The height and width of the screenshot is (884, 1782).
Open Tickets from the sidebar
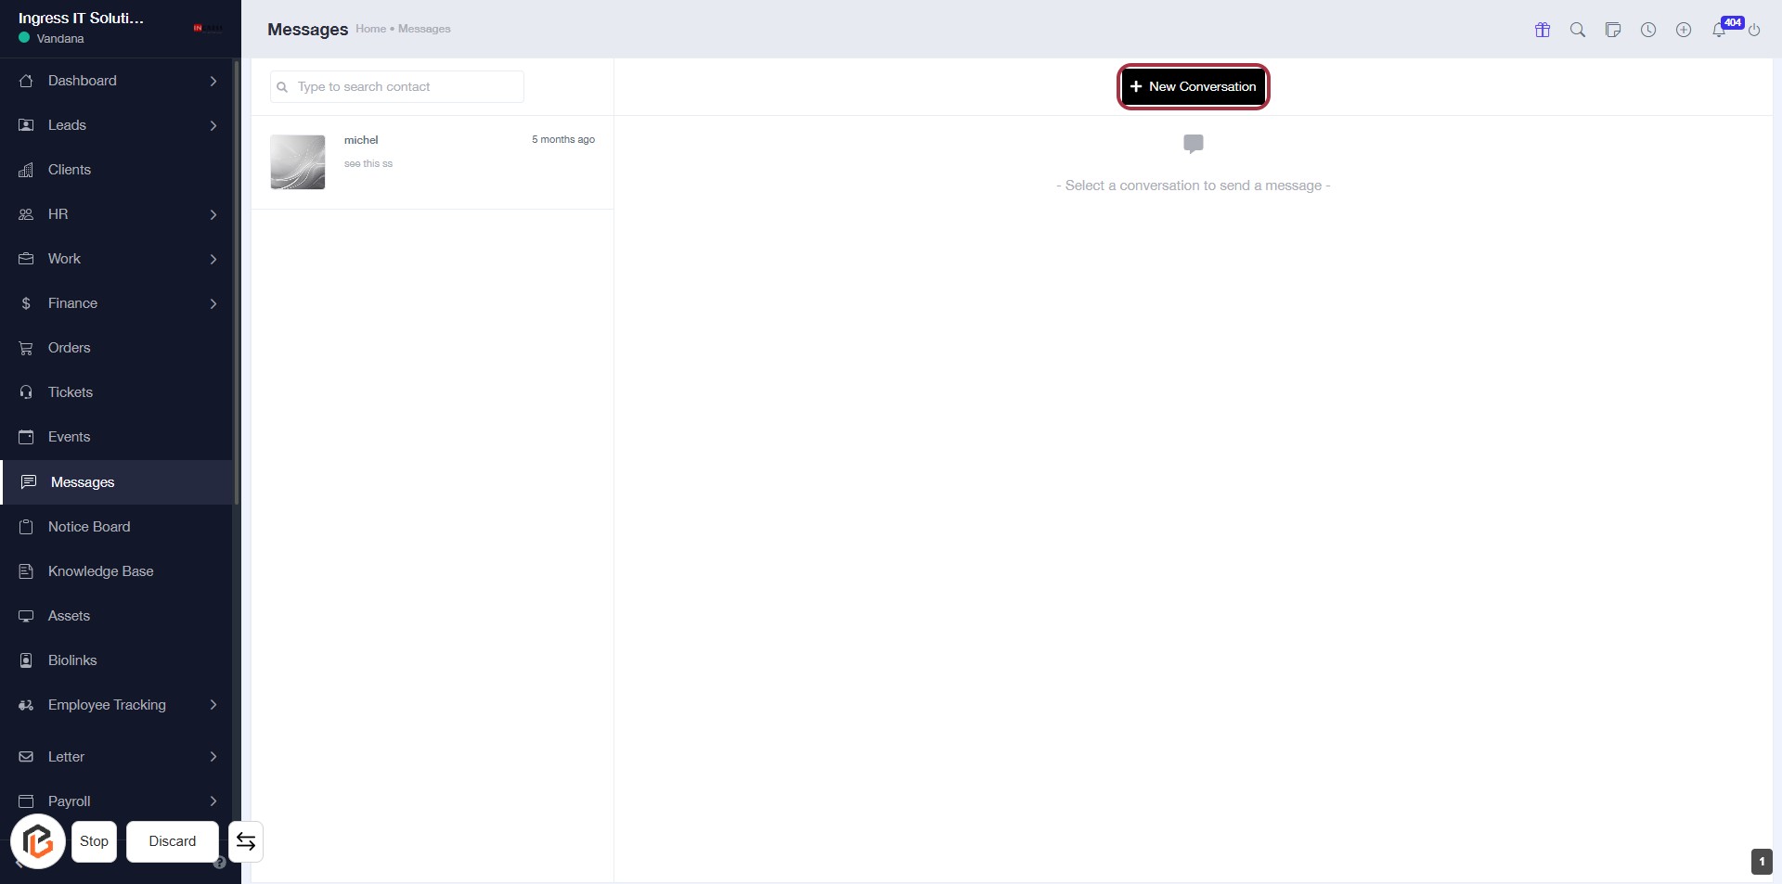pos(71,392)
